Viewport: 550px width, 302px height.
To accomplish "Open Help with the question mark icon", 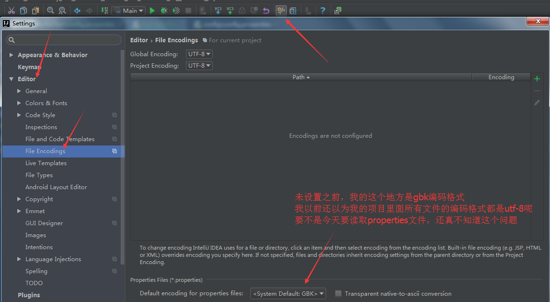I will pos(323,11).
